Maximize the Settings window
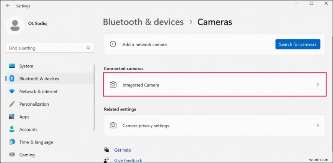Viewport: 333px width, 163px height. point(311,3)
